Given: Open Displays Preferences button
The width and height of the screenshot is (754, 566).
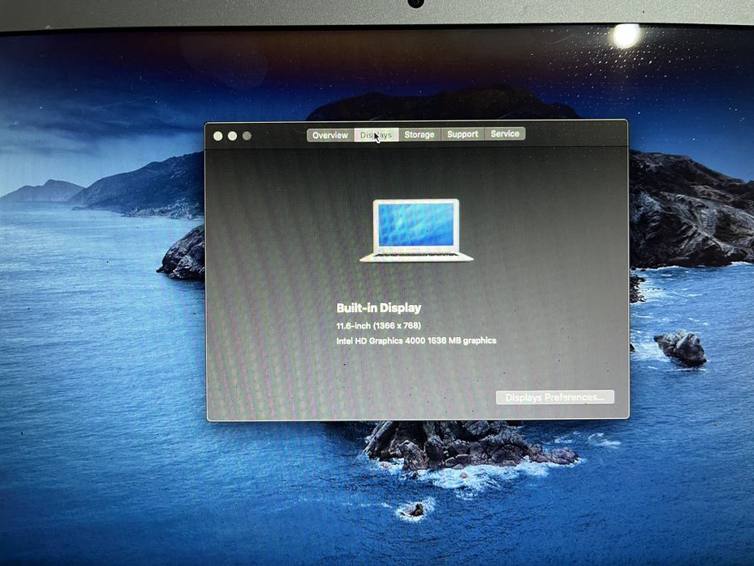Looking at the screenshot, I should click(x=555, y=397).
